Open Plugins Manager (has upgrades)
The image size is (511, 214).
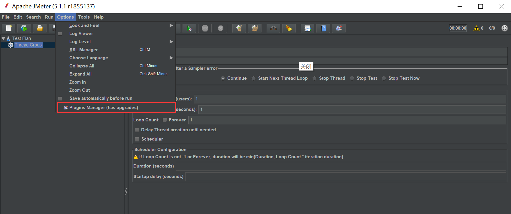click(x=116, y=108)
